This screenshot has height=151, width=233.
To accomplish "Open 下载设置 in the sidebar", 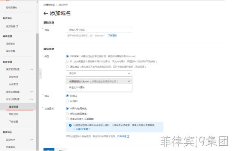I will (13, 121).
